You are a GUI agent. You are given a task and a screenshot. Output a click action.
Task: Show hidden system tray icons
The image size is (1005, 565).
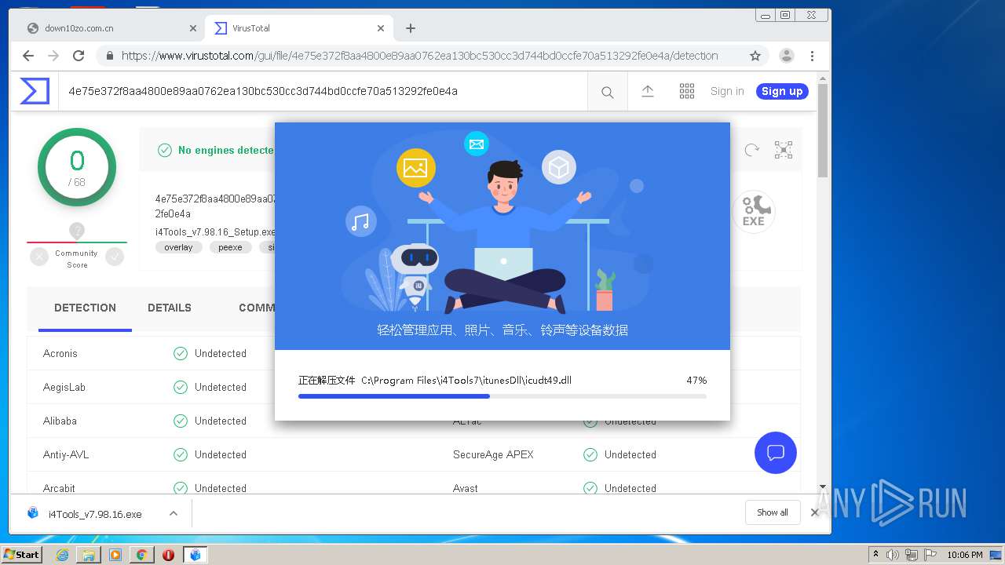pyautogui.click(x=875, y=555)
